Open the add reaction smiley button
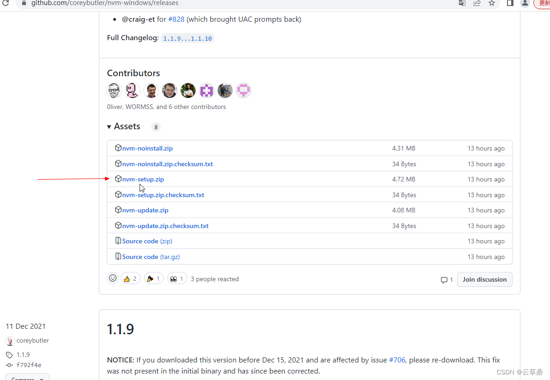550x380 pixels. pyautogui.click(x=113, y=278)
